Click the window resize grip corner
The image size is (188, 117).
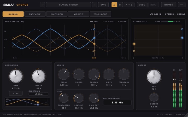pyautogui.click(x=186, y=115)
